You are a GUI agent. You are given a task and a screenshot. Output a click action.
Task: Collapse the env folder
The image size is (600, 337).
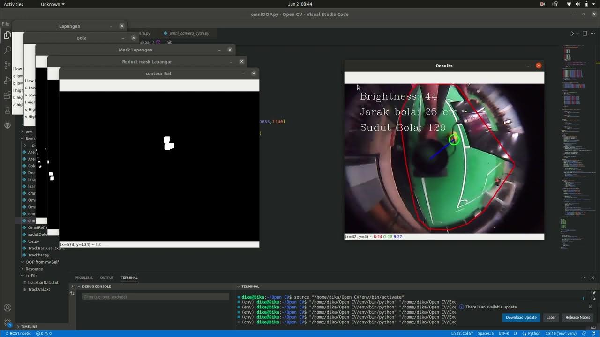tap(29, 132)
